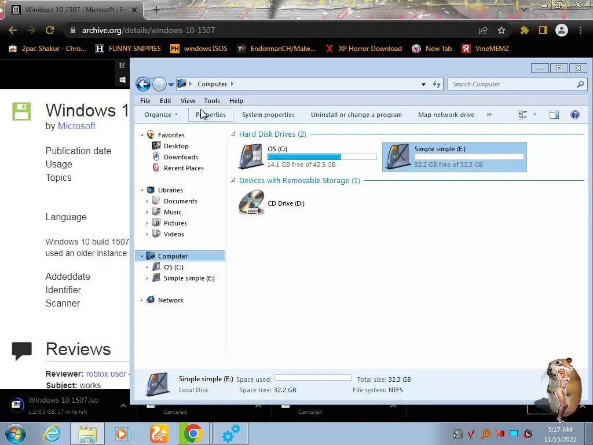Show additional toolbar commands chevron
Screen dimensions: 593x445
click(489, 115)
